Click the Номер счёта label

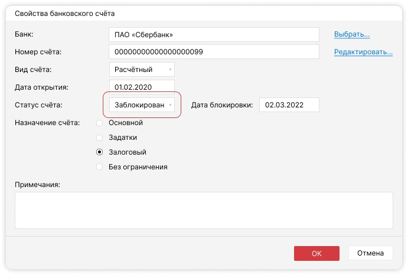point(38,52)
